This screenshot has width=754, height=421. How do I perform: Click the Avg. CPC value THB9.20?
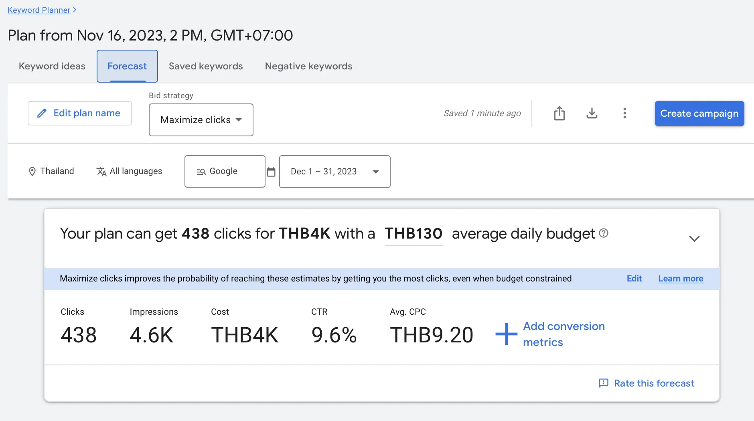tap(432, 335)
